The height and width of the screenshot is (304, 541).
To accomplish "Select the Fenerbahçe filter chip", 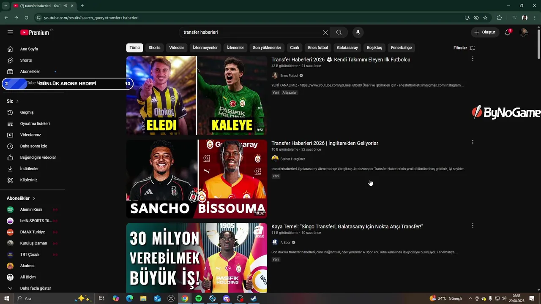I will 401,48.
